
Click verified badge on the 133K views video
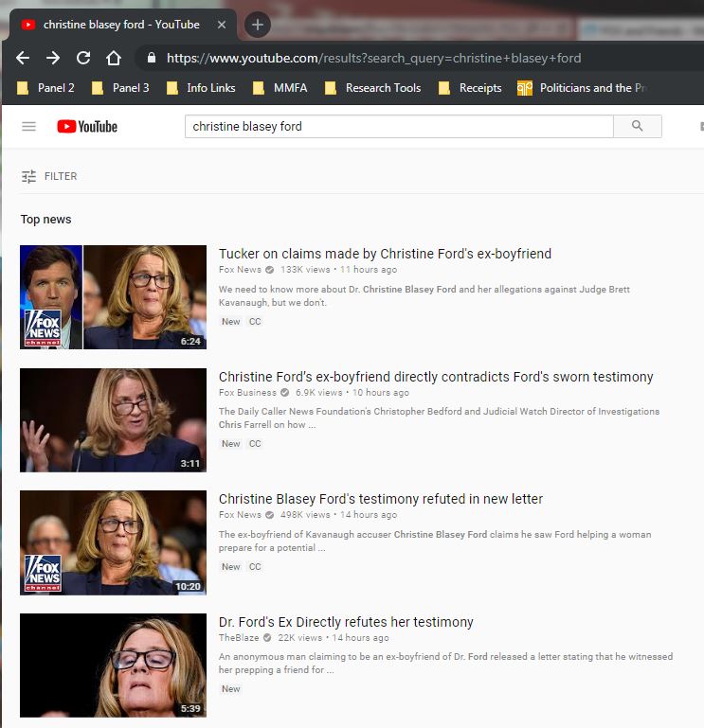click(269, 270)
